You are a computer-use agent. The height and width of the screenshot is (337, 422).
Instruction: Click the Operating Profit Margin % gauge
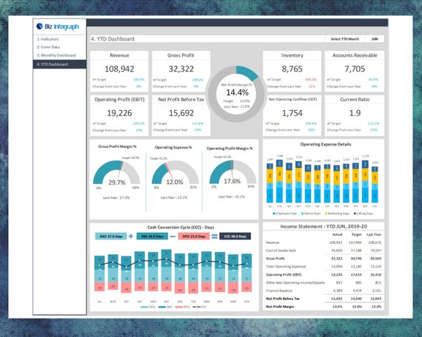[x=232, y=171]
